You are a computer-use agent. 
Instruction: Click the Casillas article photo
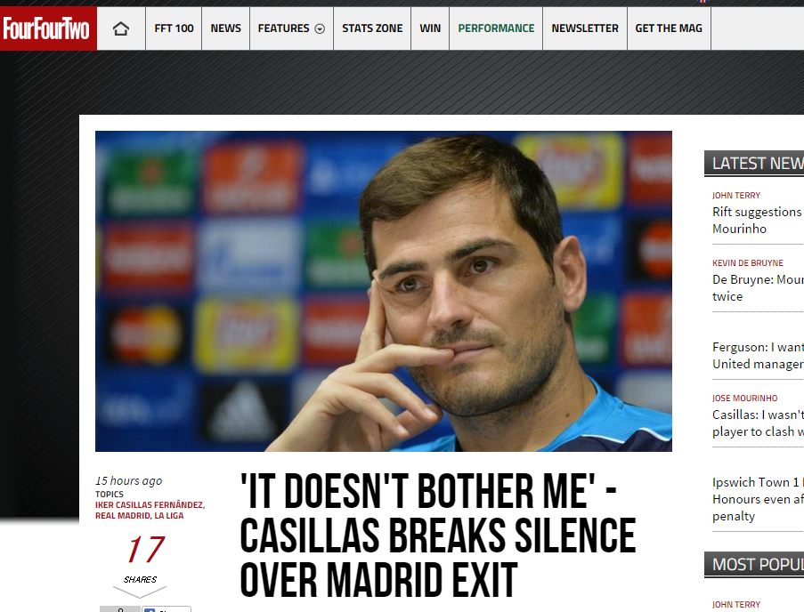[x=384, y=291]
